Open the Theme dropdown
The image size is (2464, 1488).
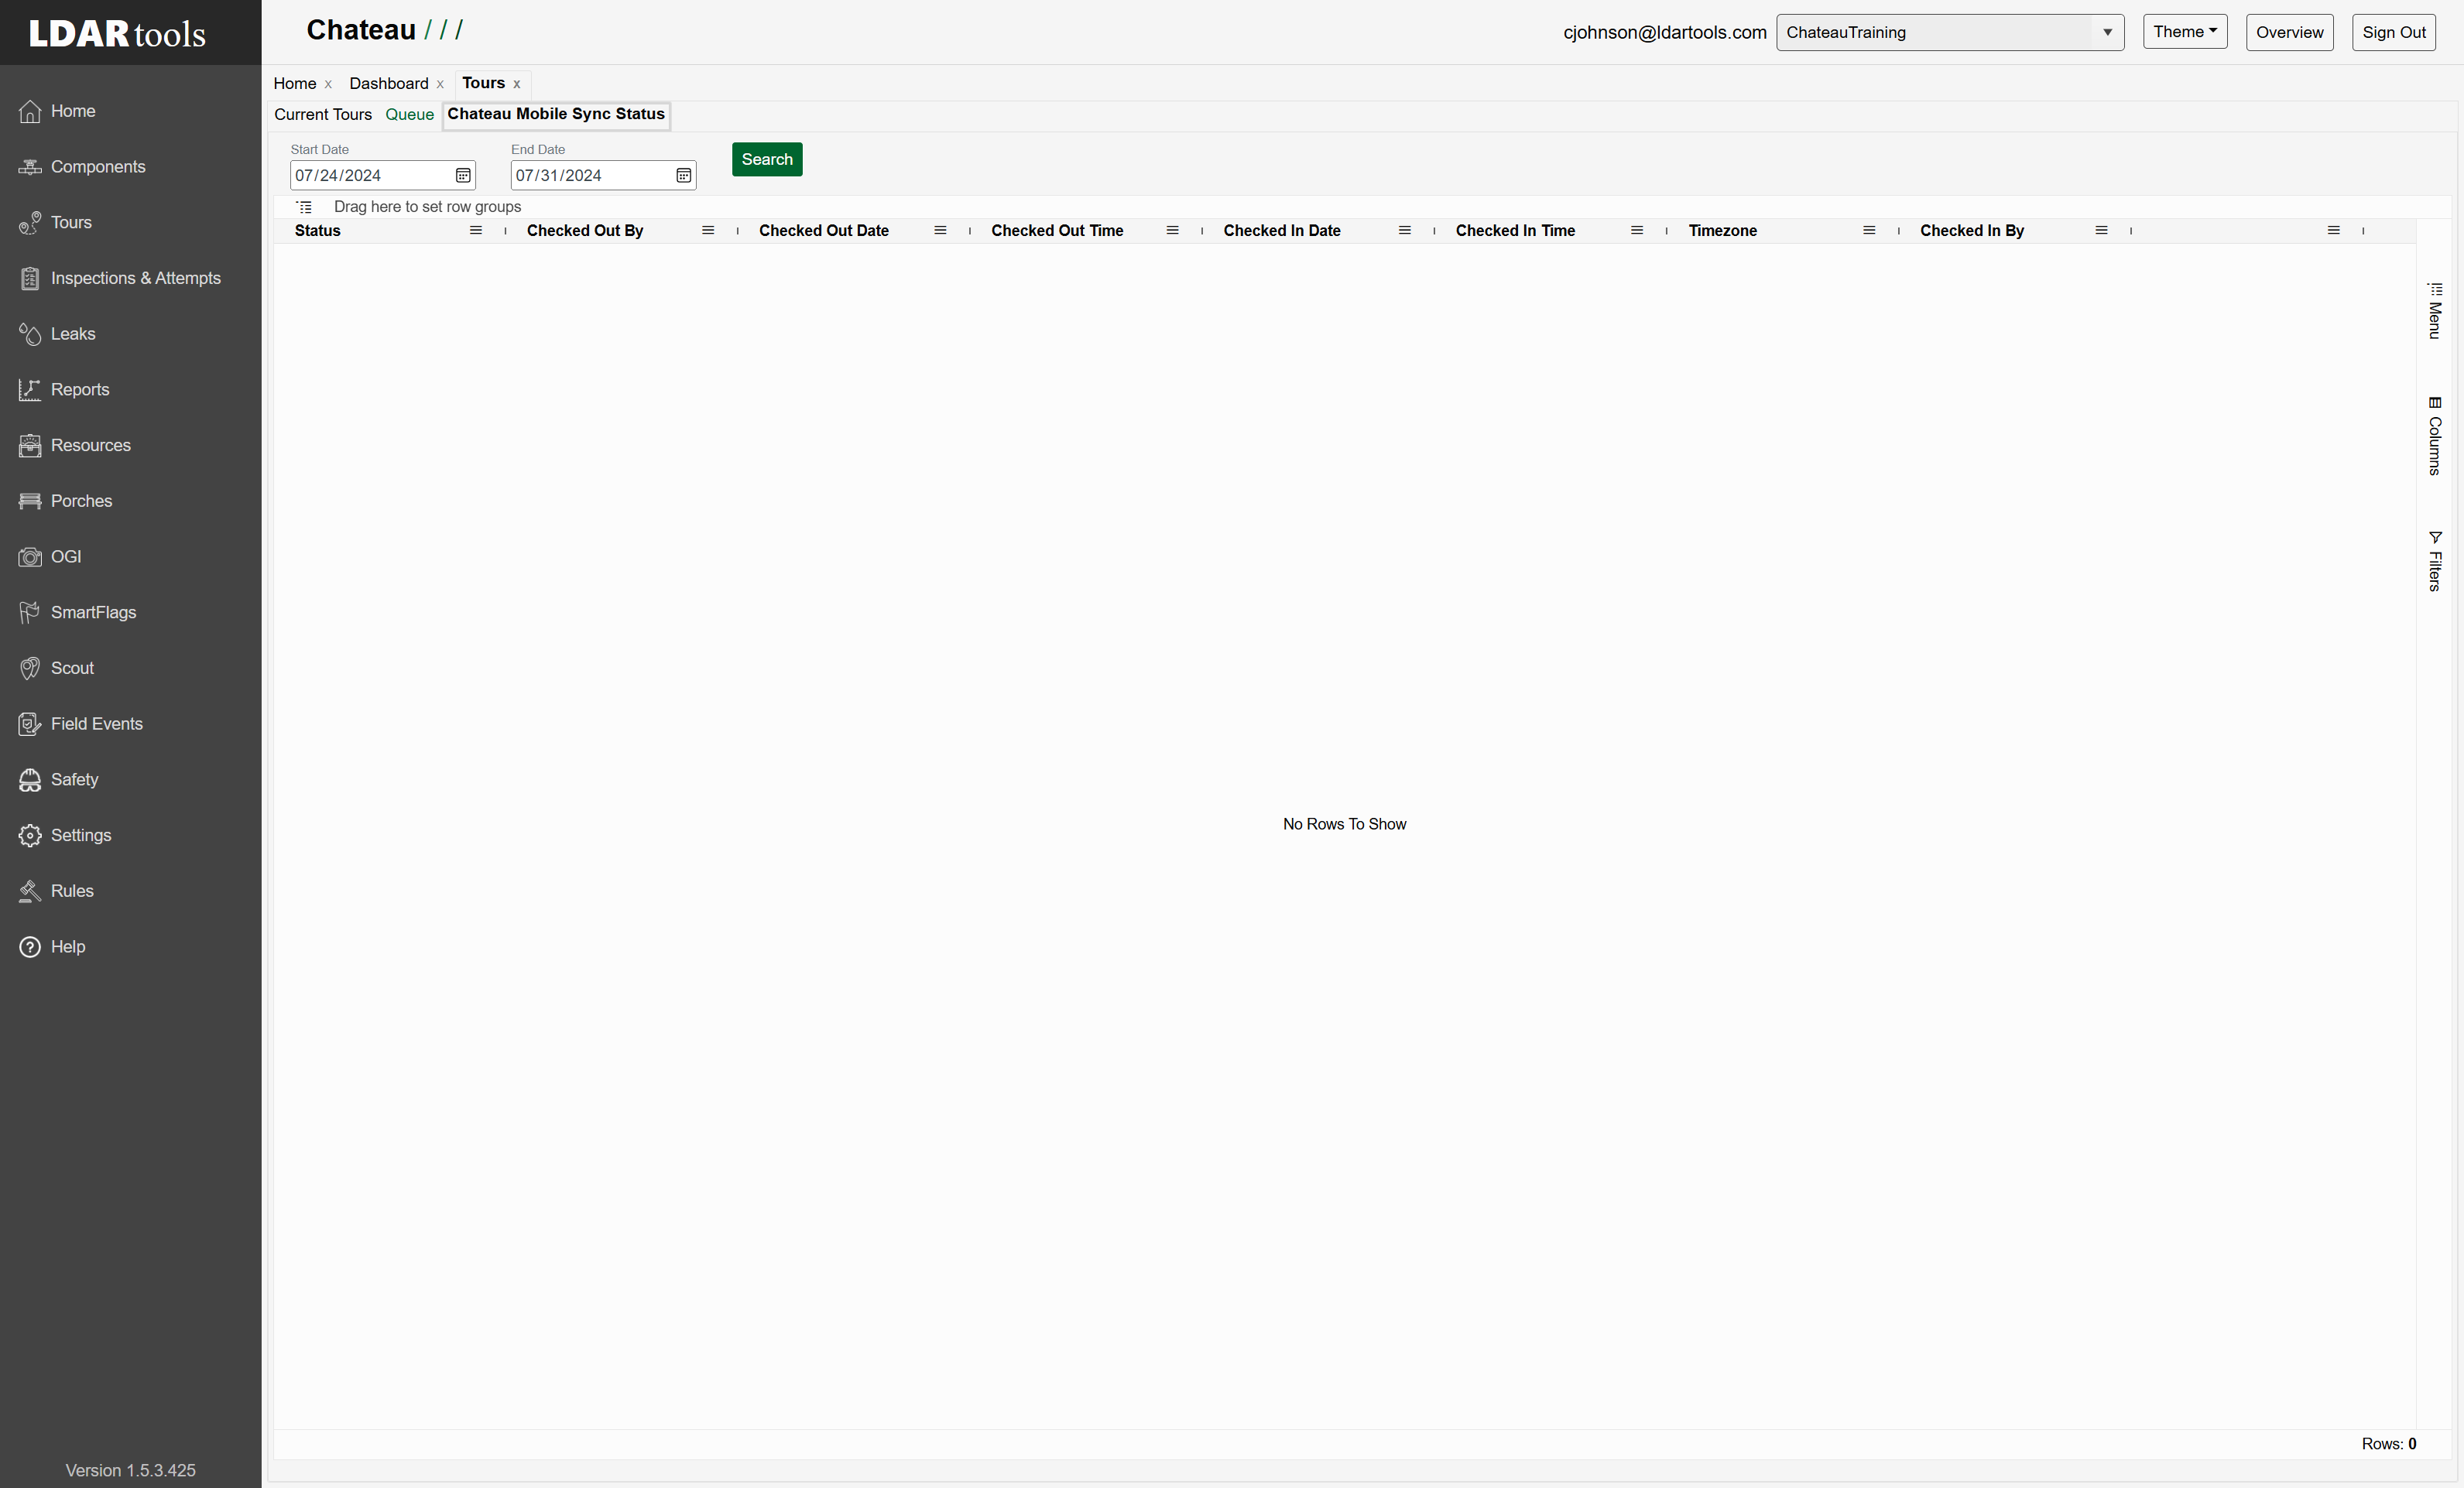2185,32
